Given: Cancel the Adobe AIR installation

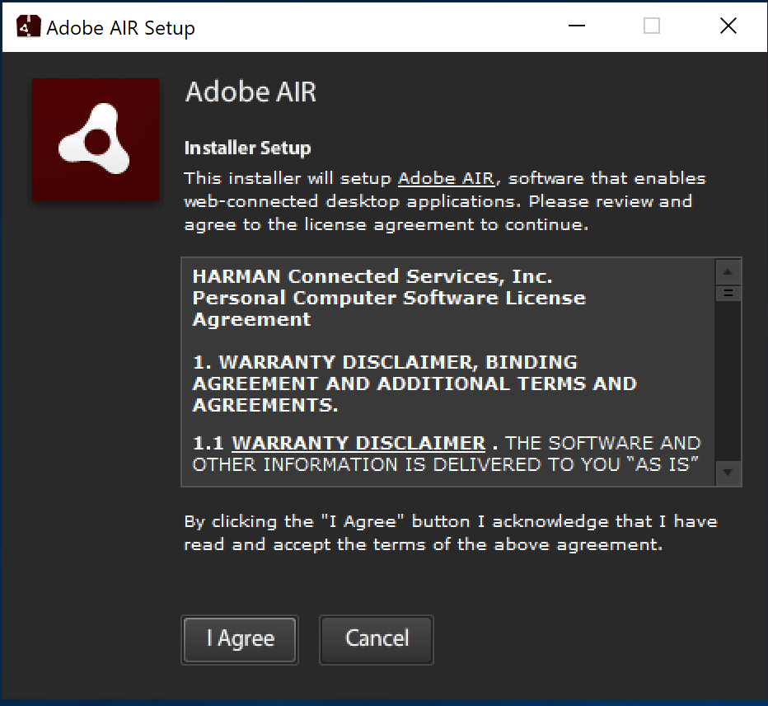Looking at the screenshot, I should (376, 639).
